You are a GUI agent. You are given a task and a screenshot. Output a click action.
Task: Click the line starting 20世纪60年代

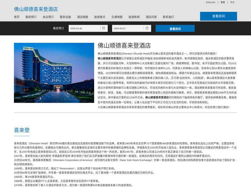[x=84, y=173]
